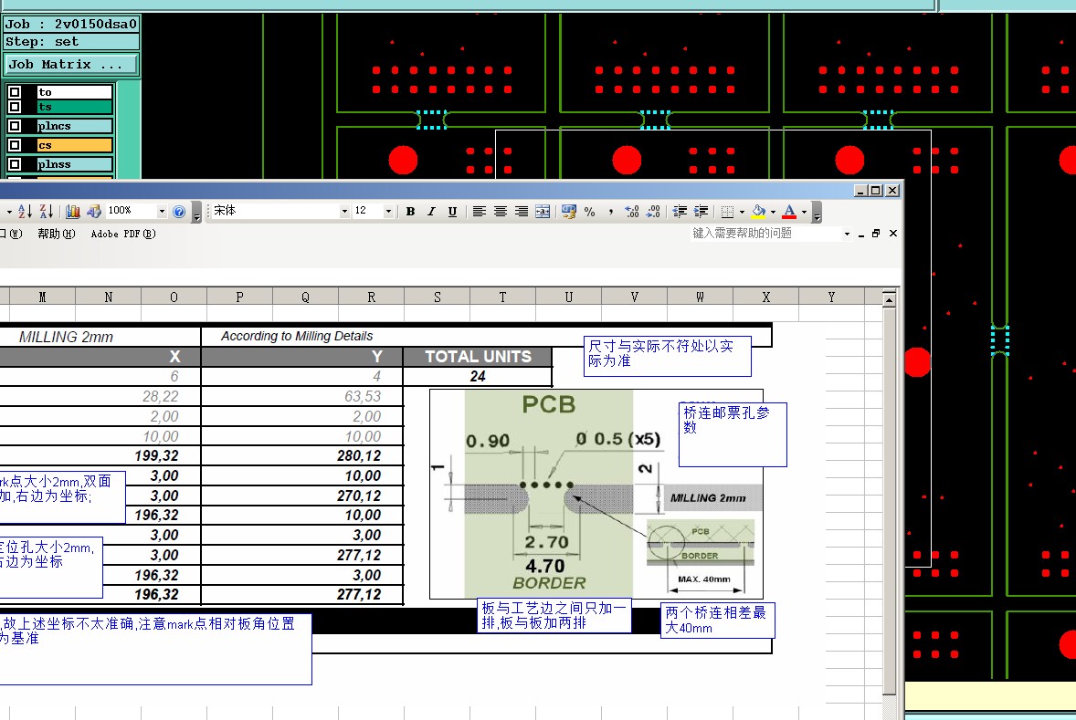Toggle bold formatting
The height and width of the screenshot is (720, 1076).
(x=410, y=211)
